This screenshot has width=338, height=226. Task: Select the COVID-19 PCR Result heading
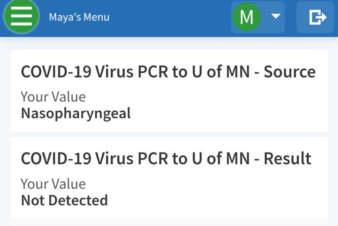(166, 159)
